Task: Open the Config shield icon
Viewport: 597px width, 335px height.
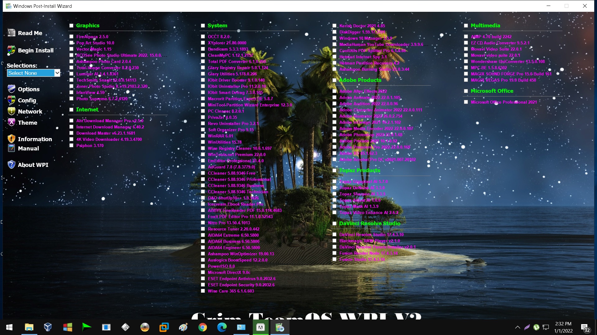Action: tap(12, 100)
